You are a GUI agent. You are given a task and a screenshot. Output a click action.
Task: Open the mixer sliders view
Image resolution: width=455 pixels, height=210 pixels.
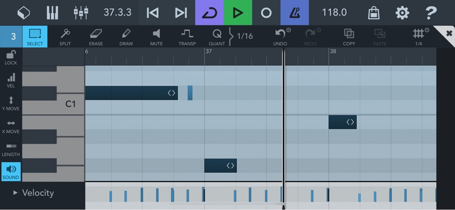81,12
